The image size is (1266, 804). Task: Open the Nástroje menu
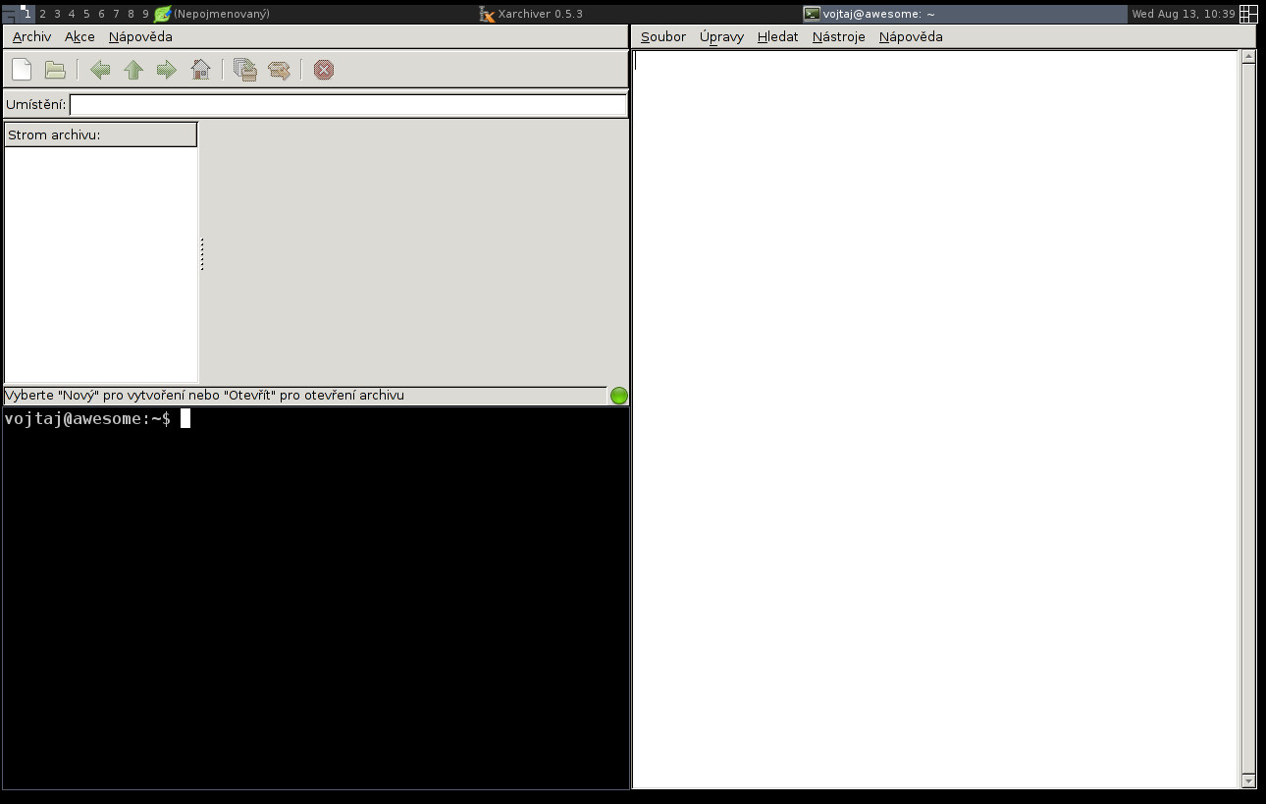pos(838,36)
